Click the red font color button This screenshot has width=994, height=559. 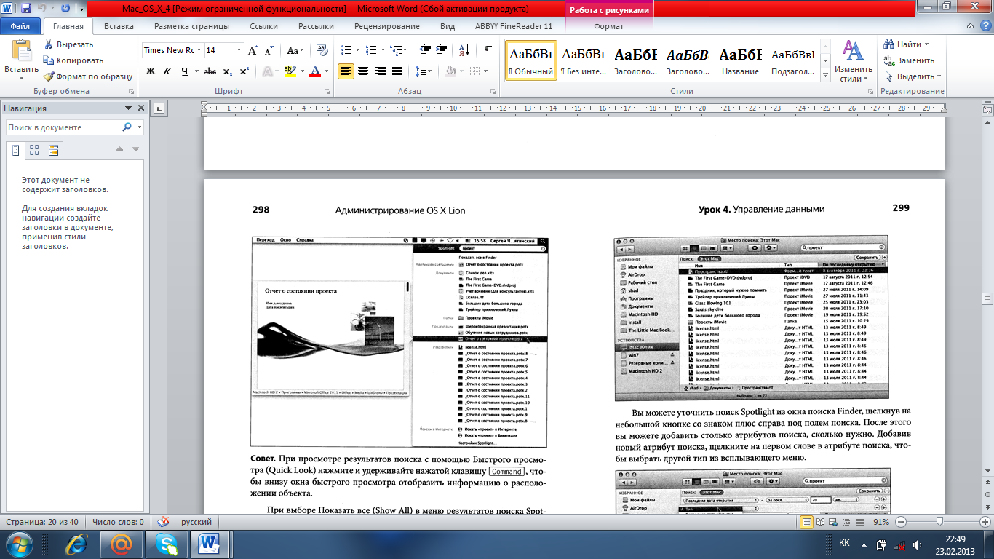tap(314, 71)
